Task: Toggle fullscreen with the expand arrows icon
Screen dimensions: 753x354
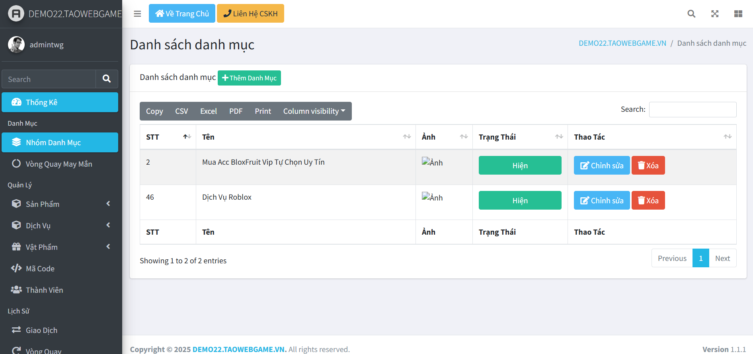Action: click(x=715, y=14)
